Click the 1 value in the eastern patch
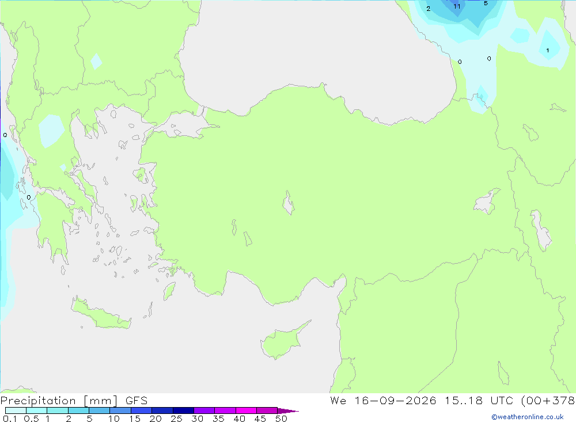 [547, 50]
